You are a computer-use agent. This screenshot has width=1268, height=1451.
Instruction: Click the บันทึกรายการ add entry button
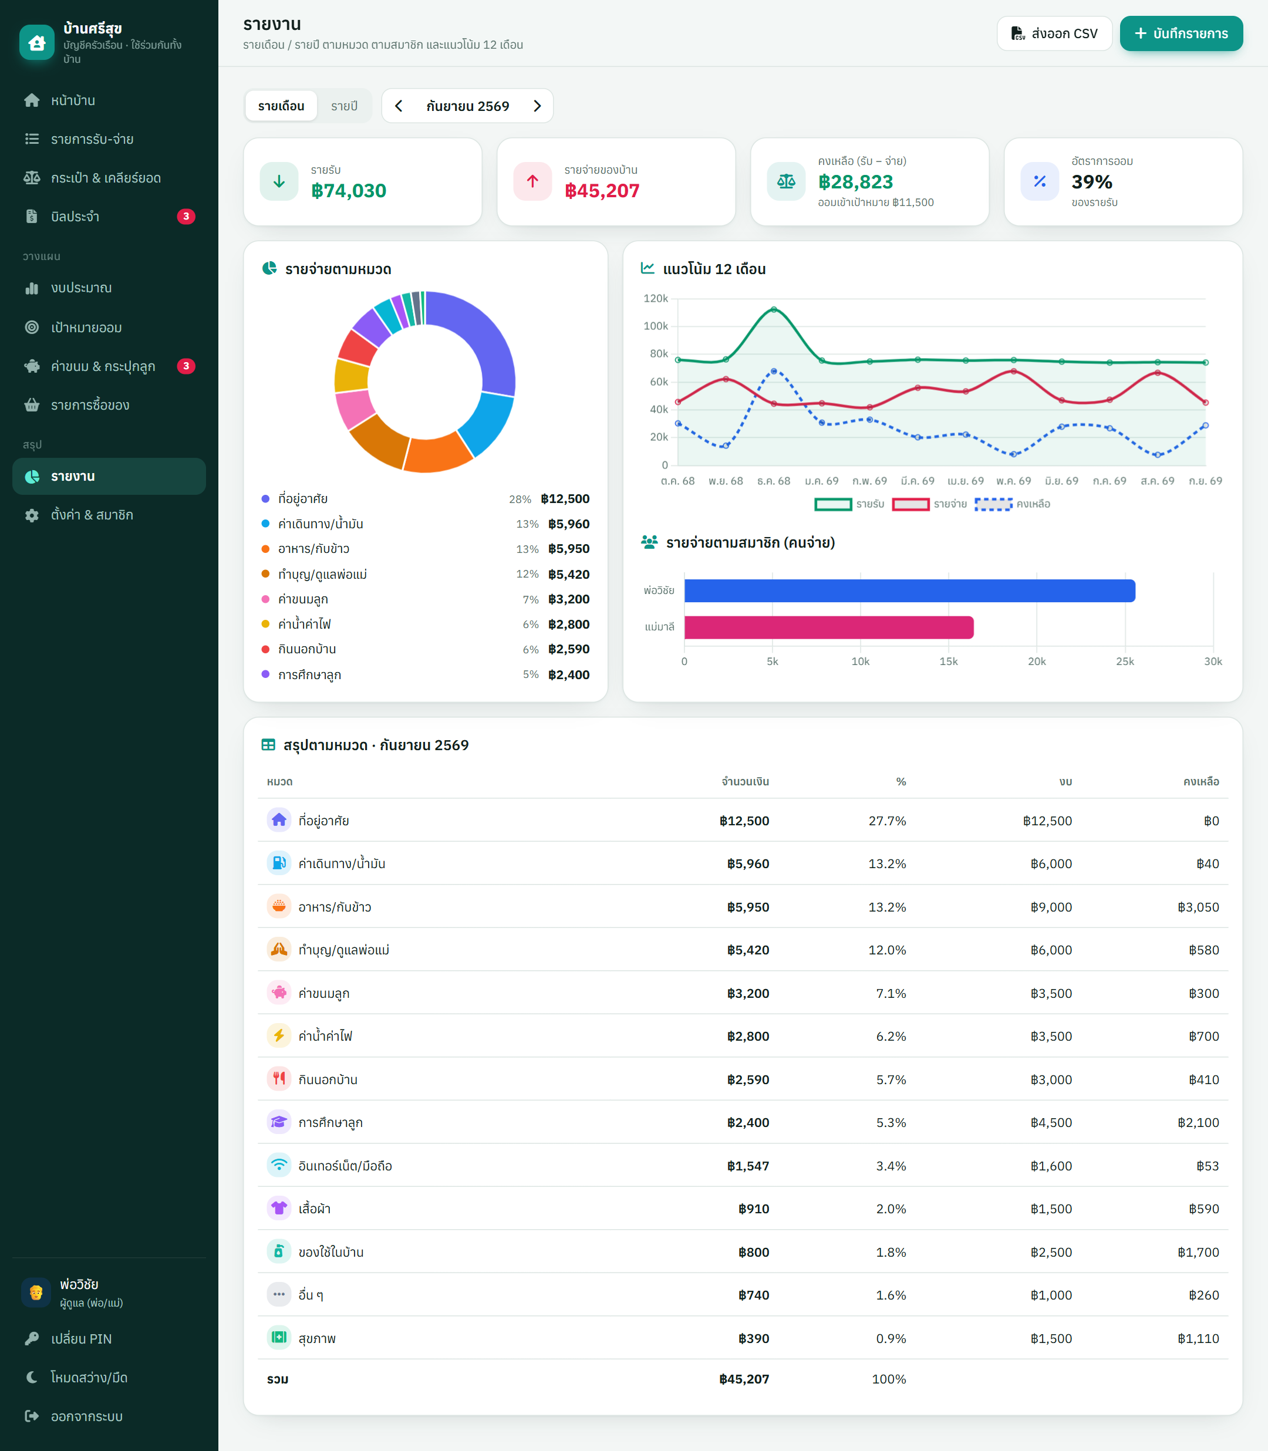coord(1181,33)
